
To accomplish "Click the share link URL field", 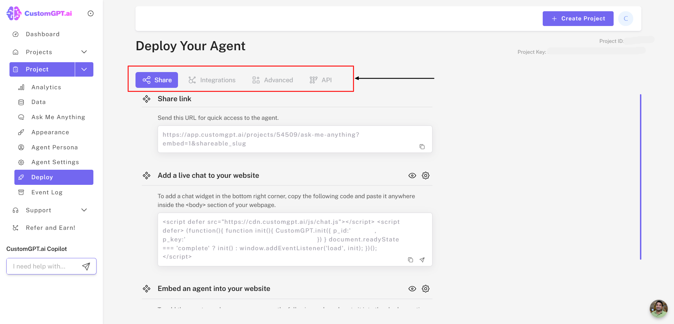I will 295,139.
